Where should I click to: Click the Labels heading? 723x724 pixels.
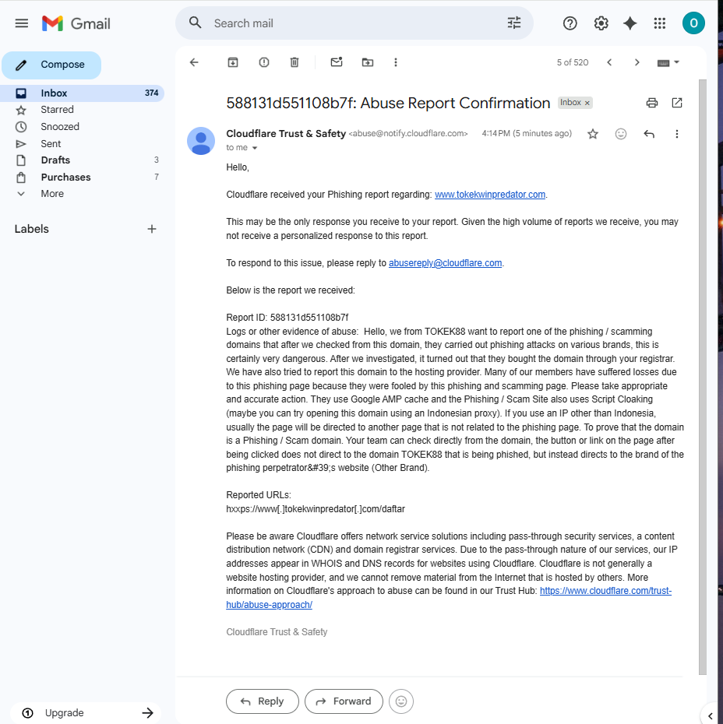tap(31, 229)
